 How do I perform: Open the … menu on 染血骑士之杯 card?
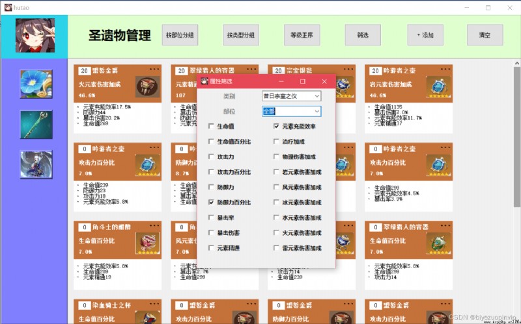pos(154,304)
